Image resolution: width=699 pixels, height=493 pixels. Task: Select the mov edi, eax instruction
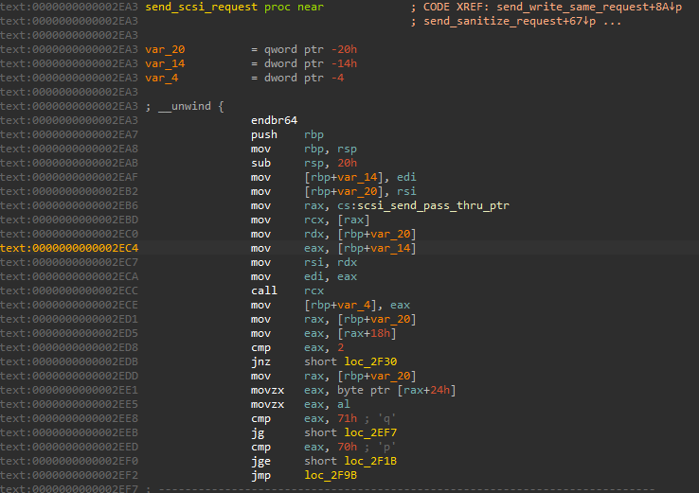[x=304, y=276]
